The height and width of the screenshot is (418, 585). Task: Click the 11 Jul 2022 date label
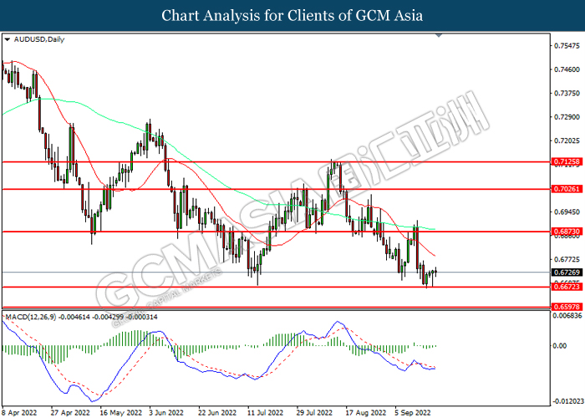[x=265, y=413]
